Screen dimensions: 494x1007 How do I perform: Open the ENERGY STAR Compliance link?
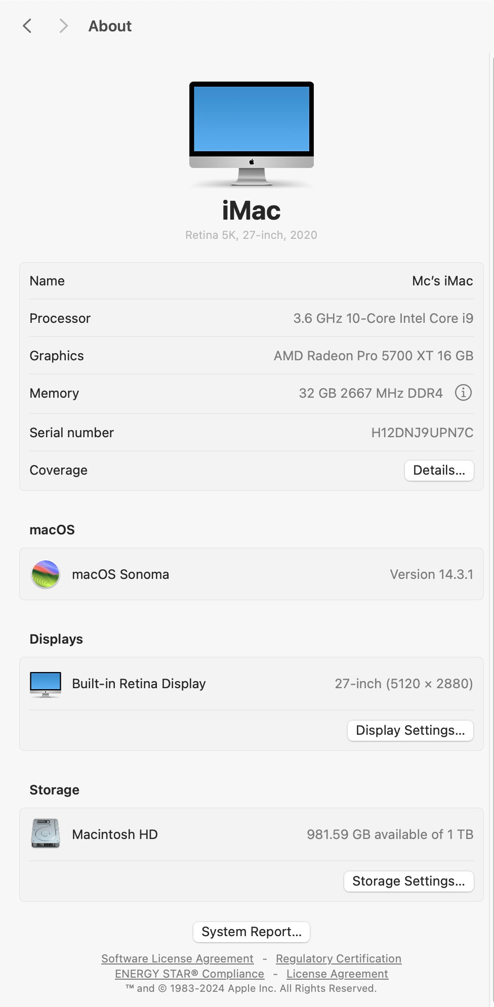click(x=189, y=974)
